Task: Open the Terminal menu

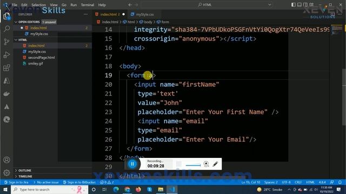Action: tap(88, 5)
